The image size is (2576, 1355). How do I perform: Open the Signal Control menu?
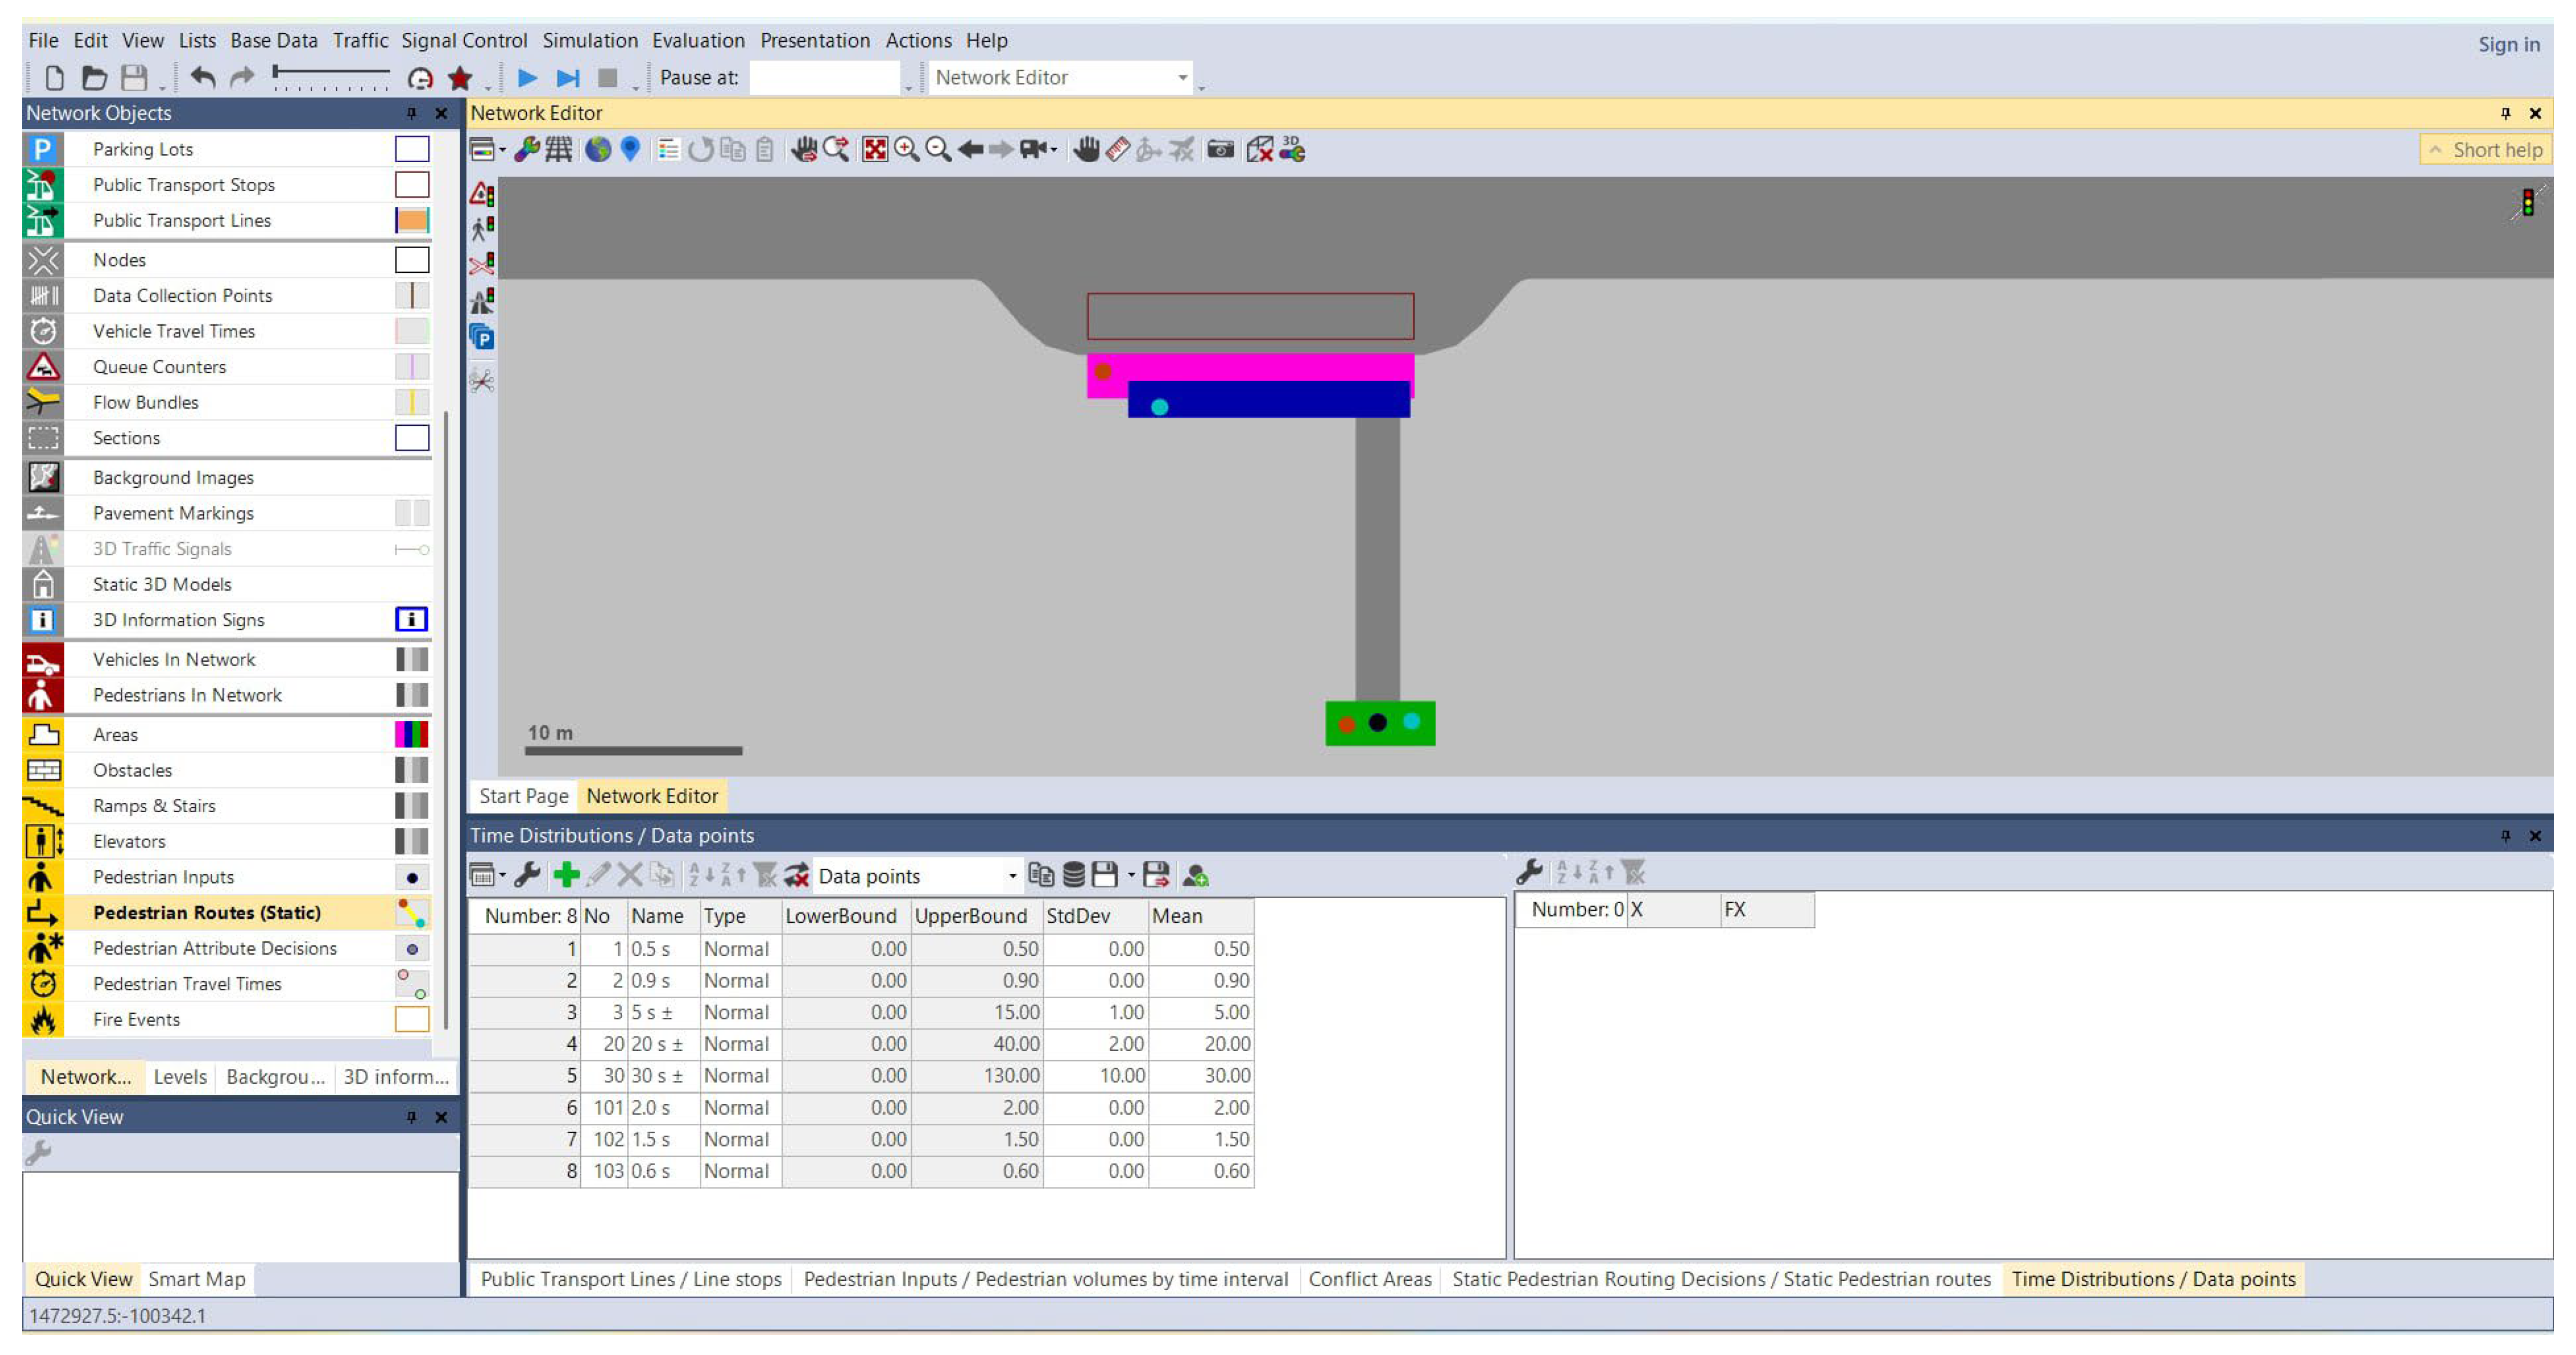click(x=464, y=41)
